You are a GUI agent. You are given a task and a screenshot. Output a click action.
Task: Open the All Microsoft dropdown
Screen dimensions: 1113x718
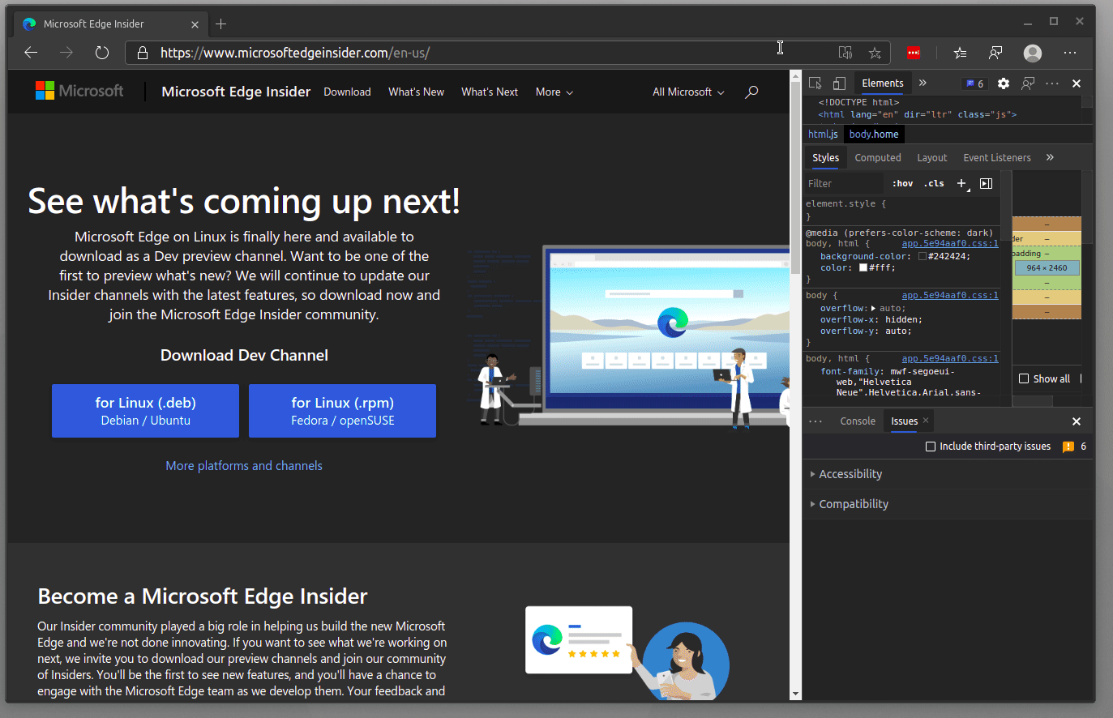pos(688,92)
